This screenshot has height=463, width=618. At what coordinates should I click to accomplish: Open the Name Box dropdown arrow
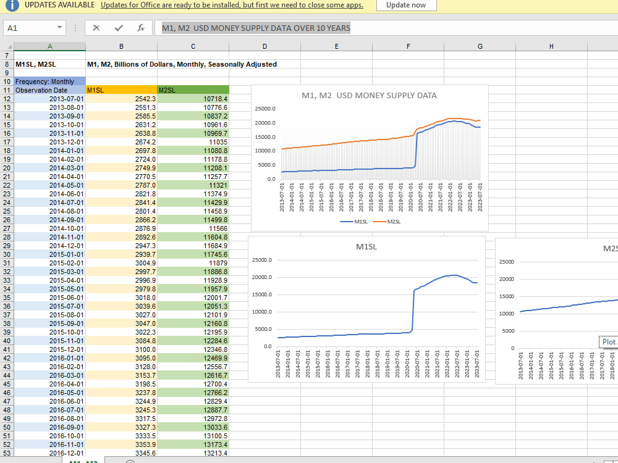tap(59, 28)
